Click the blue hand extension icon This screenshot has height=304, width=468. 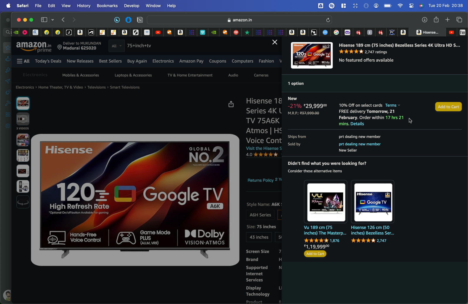pos(128,20)
